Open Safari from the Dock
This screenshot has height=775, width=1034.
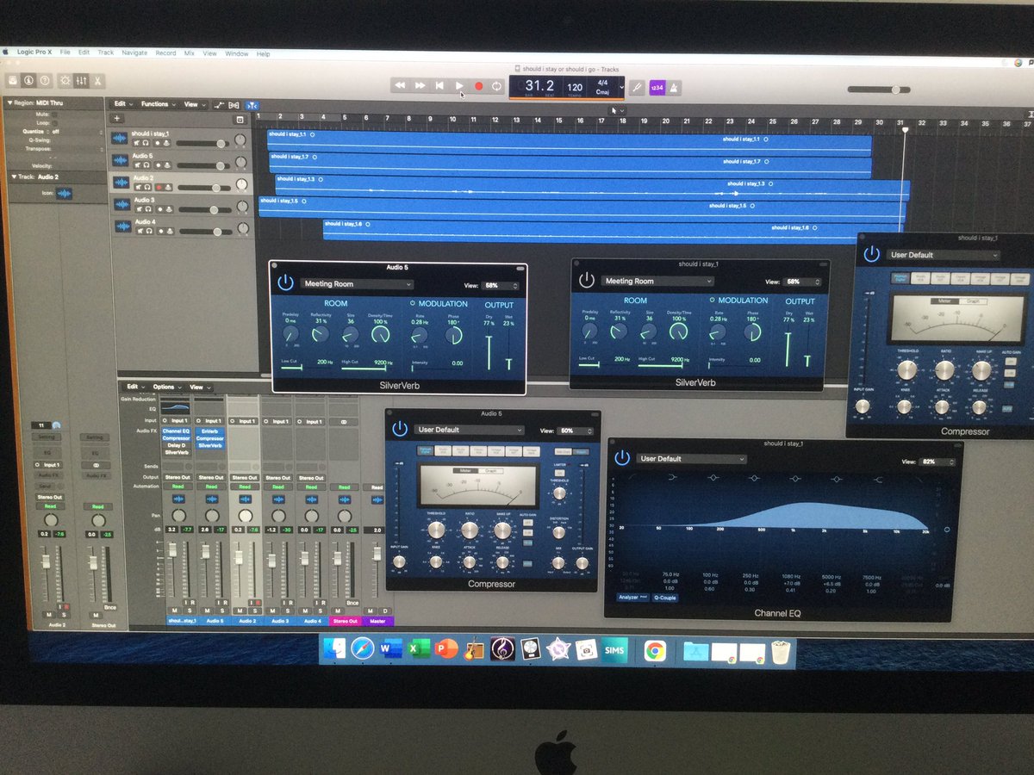pos(363,650)
